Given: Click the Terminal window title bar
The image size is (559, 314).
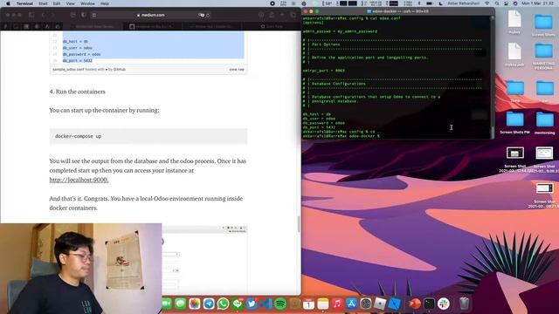Looking at the screenshot, I should pos(397,11).
